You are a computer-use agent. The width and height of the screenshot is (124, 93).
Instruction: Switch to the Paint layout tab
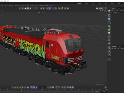tap(106, 3)
